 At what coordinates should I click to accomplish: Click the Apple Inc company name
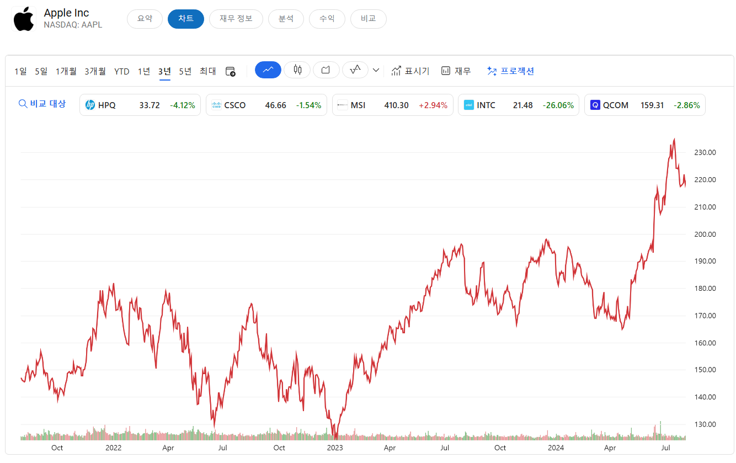(66, 13)
